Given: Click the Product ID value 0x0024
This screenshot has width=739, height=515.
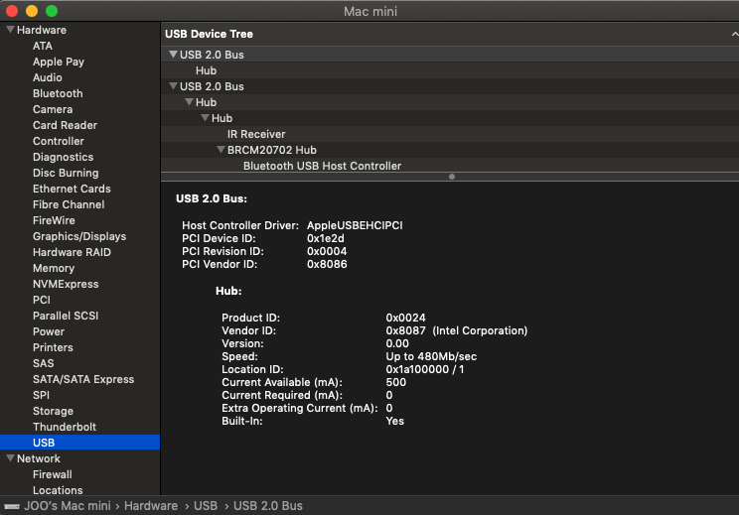Looking at the screenshot, I should (x=405, y=318).
